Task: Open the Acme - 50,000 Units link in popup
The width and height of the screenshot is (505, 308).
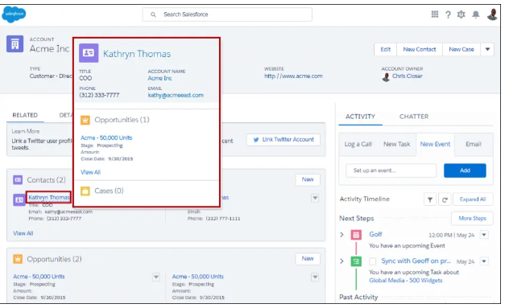Action: [x=106, y=138]
